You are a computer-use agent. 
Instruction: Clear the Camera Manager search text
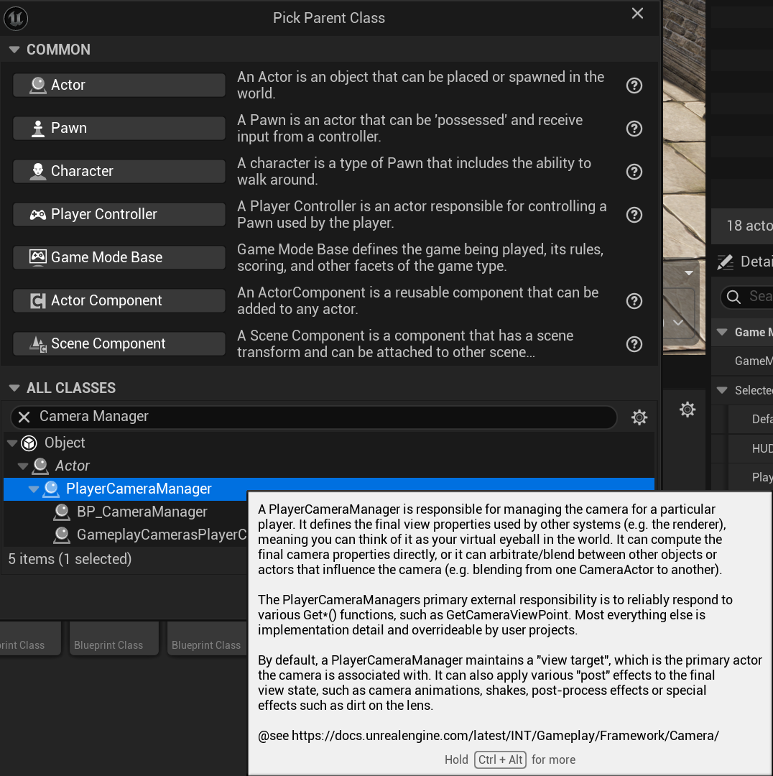24,417
